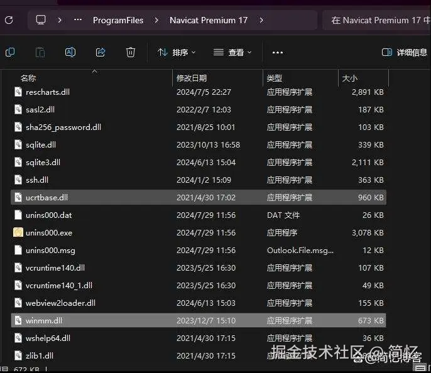431x373 pixels.
Task: Click the file icon beside ssh.dll
Action: (18, 180)
